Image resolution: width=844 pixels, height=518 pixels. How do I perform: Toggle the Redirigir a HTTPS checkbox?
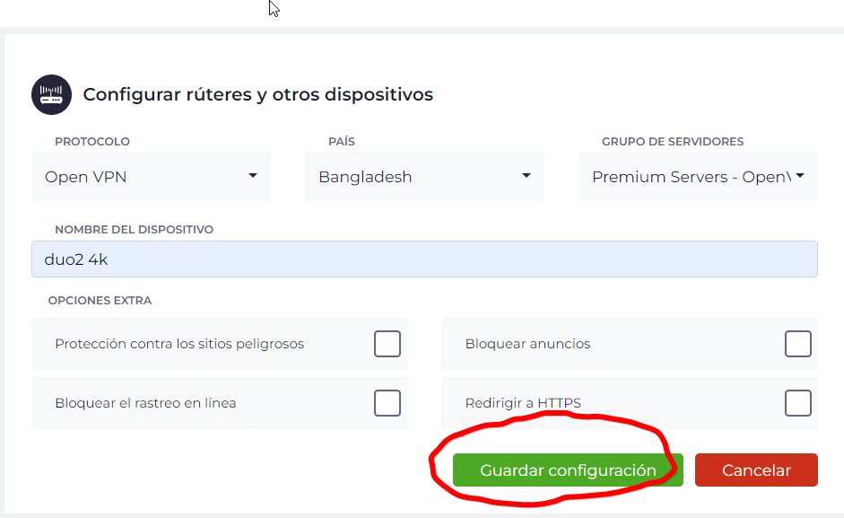(x=797, y=403)
